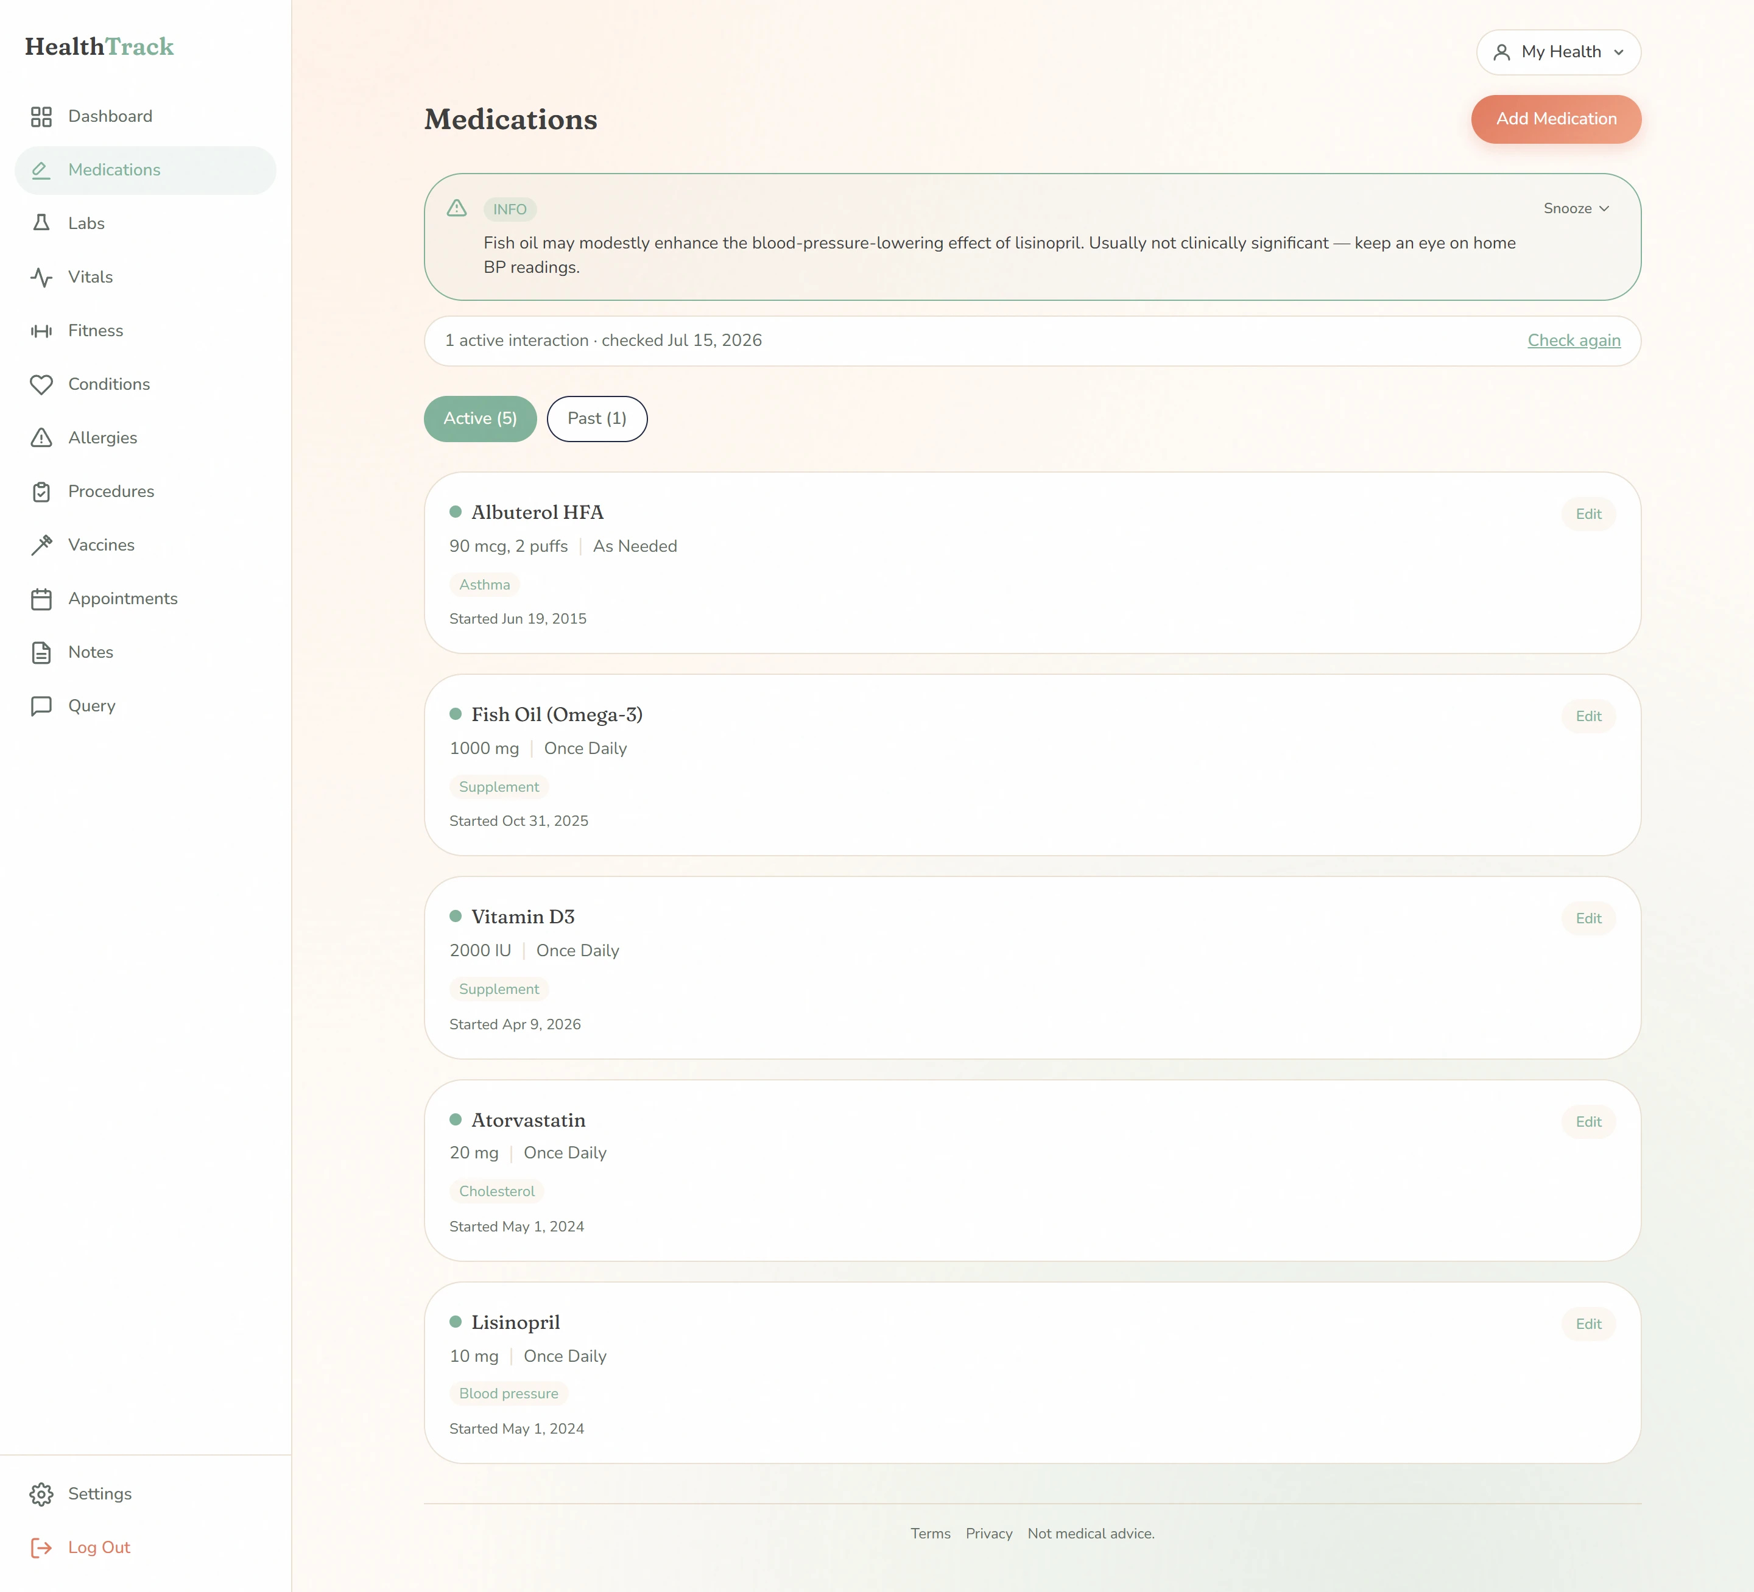Open the Vaccines page
Viewport: 1754px width, 1592px height.
(146, 546)
